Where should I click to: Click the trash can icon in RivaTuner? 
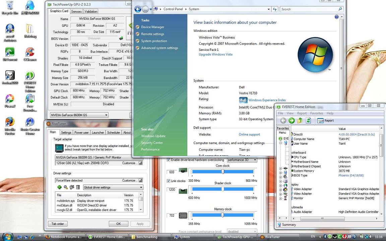[x=78, y=187]
